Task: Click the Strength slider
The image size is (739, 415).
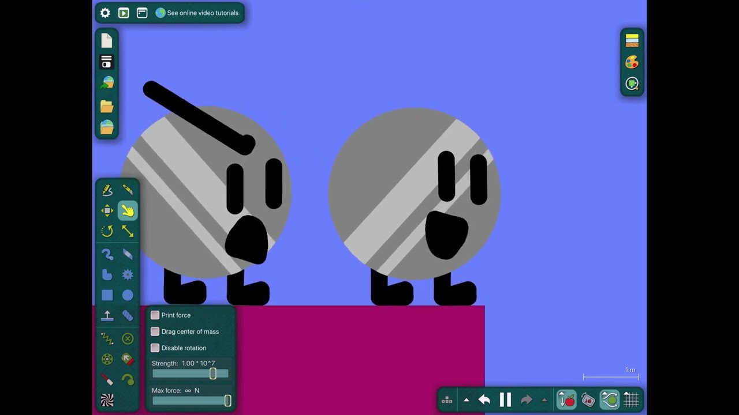Action: [190, 373]
